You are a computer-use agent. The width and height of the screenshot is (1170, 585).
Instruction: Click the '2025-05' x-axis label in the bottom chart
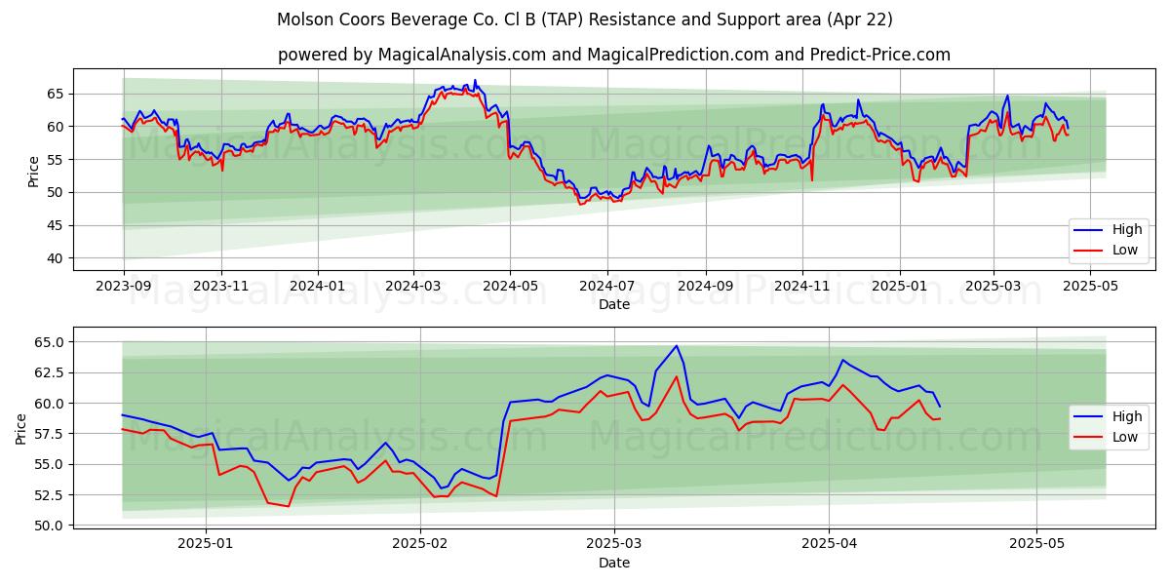1037,544
